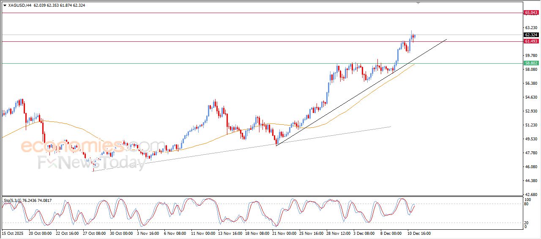541x239 pixels.
Task: Click the FxNewsToday watermark text
Action: 92,163
